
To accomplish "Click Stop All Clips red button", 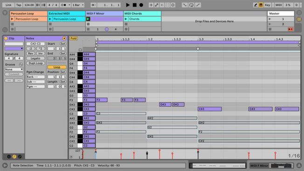I will [x=290, y=29].
